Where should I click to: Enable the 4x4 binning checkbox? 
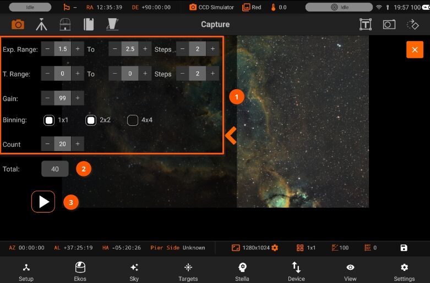click(133, 120)
